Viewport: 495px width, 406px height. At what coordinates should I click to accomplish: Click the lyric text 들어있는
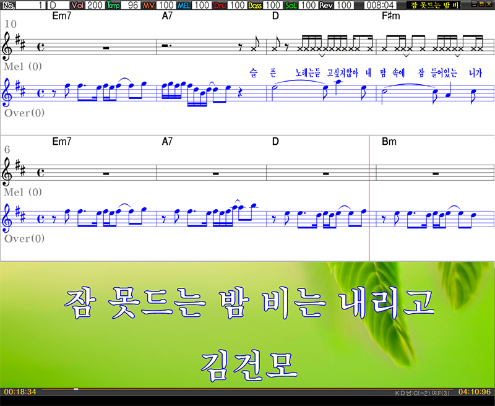coord(444,73)
